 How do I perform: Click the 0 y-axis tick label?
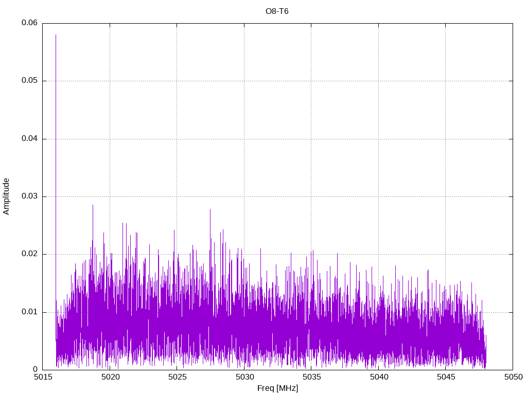36,370
